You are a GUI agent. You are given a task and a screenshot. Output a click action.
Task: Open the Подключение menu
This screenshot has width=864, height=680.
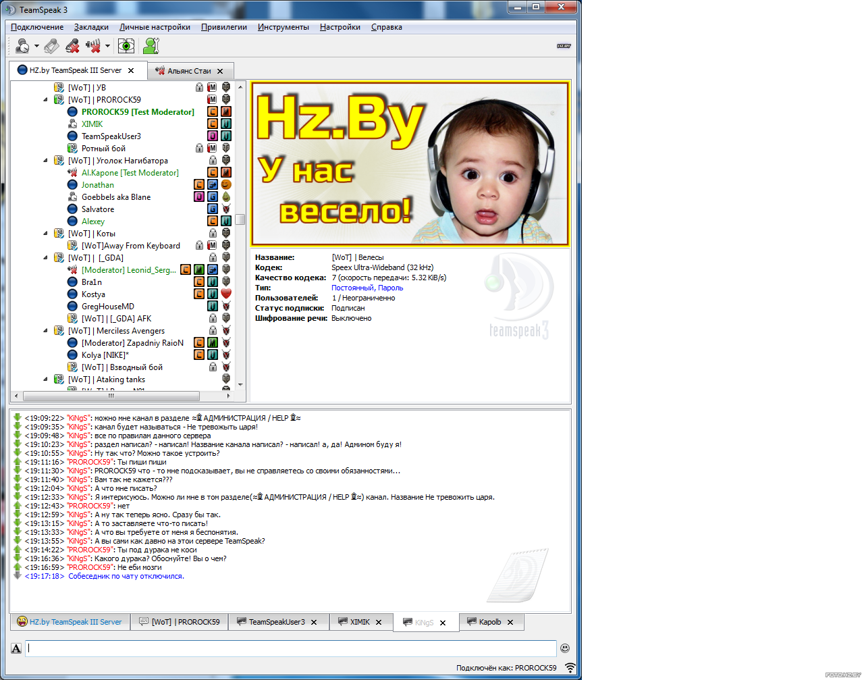37,27
